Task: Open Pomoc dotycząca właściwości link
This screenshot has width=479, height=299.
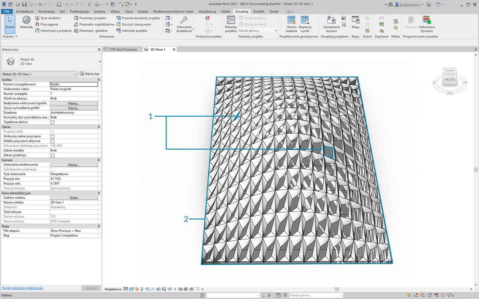Action: click(22, 288)
